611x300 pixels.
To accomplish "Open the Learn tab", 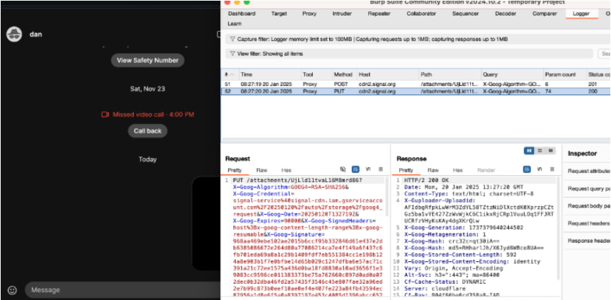I will point(234,24).
